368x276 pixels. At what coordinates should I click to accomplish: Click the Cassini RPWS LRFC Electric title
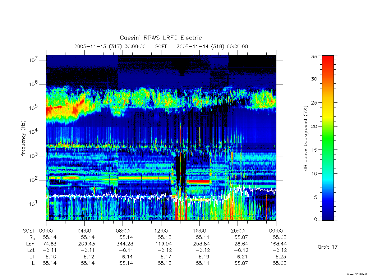[161, 38]
